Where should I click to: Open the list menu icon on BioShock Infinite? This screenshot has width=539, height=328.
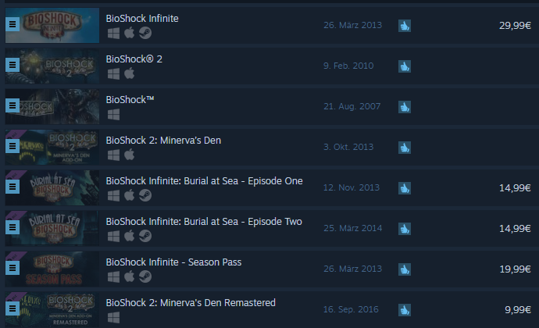point(12,24)
